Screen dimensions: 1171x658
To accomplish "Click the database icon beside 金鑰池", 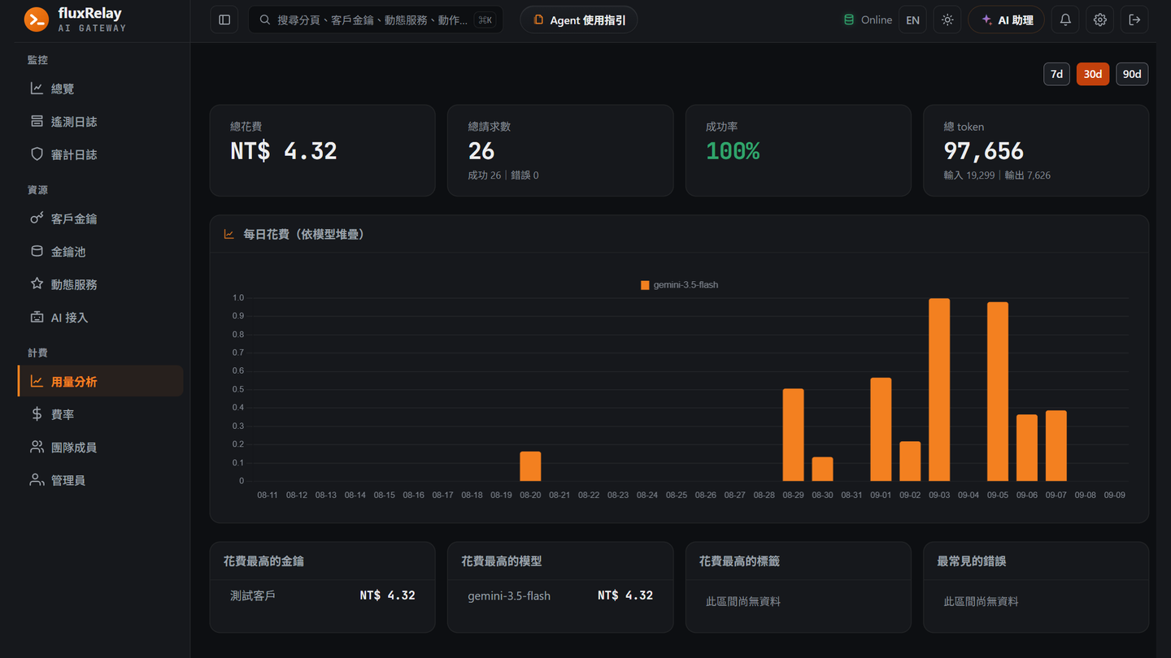I will [37, 251].
